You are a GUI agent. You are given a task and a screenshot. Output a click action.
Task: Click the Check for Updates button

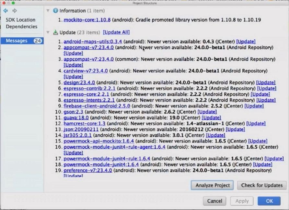[262, 185]
